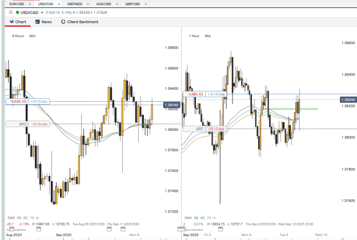The width and height of the screenshot is (357, 240).
Task: Click the 1-hour chart date range text
Action: 279,224
